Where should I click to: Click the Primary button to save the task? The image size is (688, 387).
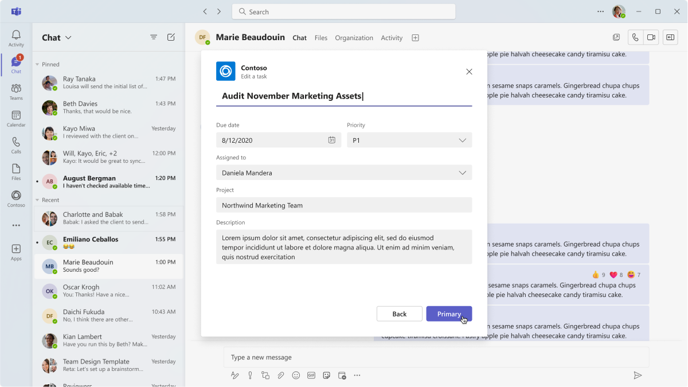coord(449,314)
